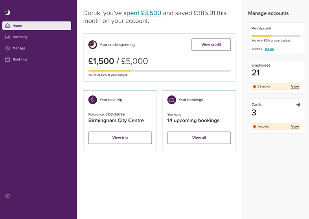The width and height of the screenshot is (309, 219).
Task: Click the contactless icon on the Cards panel
Action: tap(298, 105)
